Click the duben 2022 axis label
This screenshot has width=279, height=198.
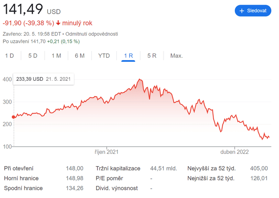coord(235,152)
